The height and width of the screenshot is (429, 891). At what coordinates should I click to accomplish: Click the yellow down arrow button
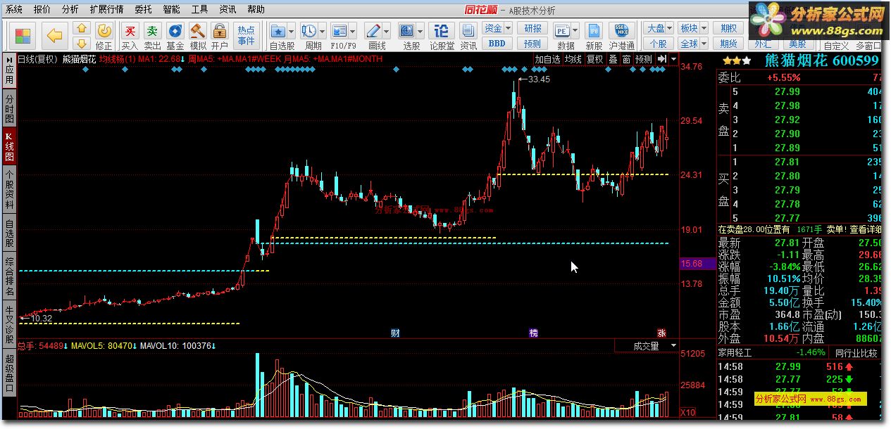(x=82, y=43)
